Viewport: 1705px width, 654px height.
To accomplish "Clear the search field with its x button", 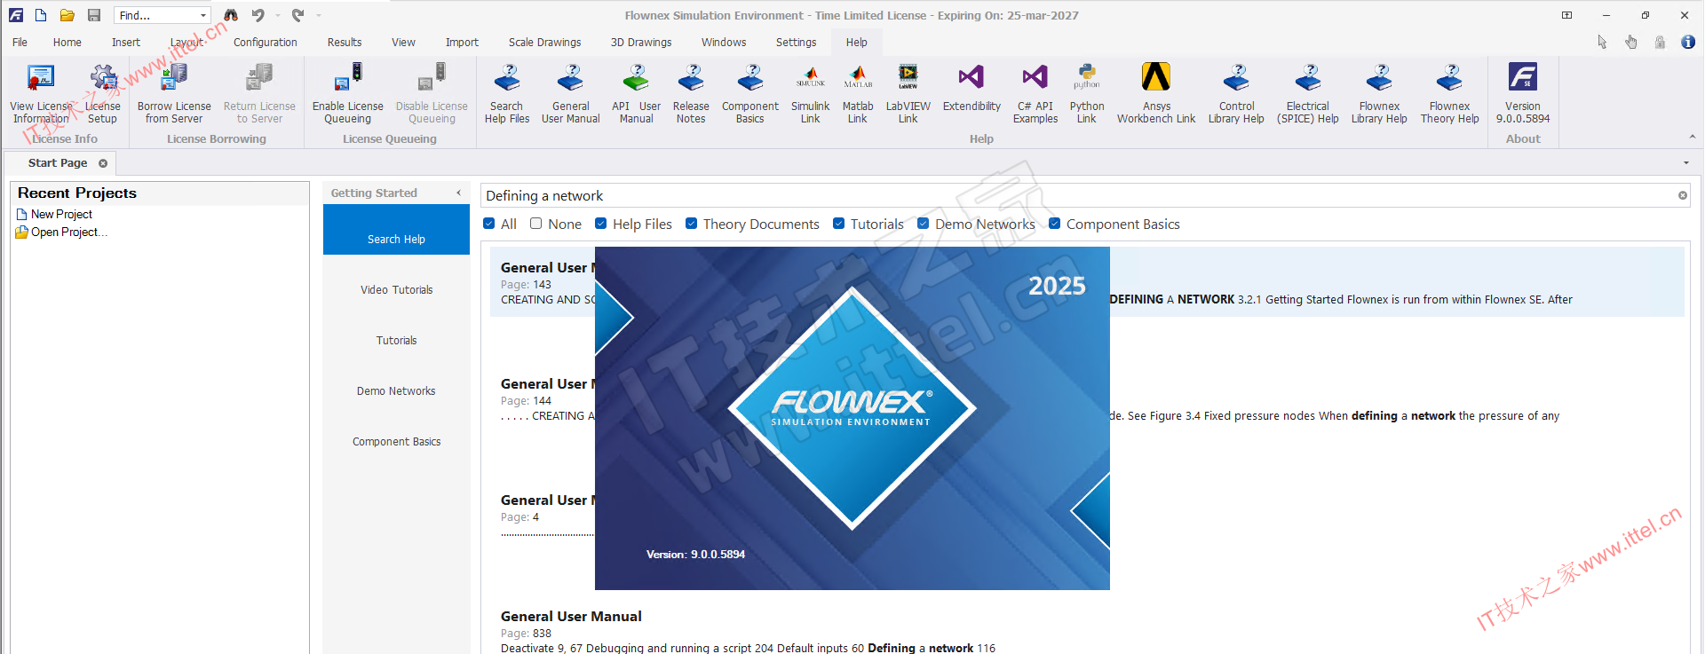I will [x=1682, y=195].
